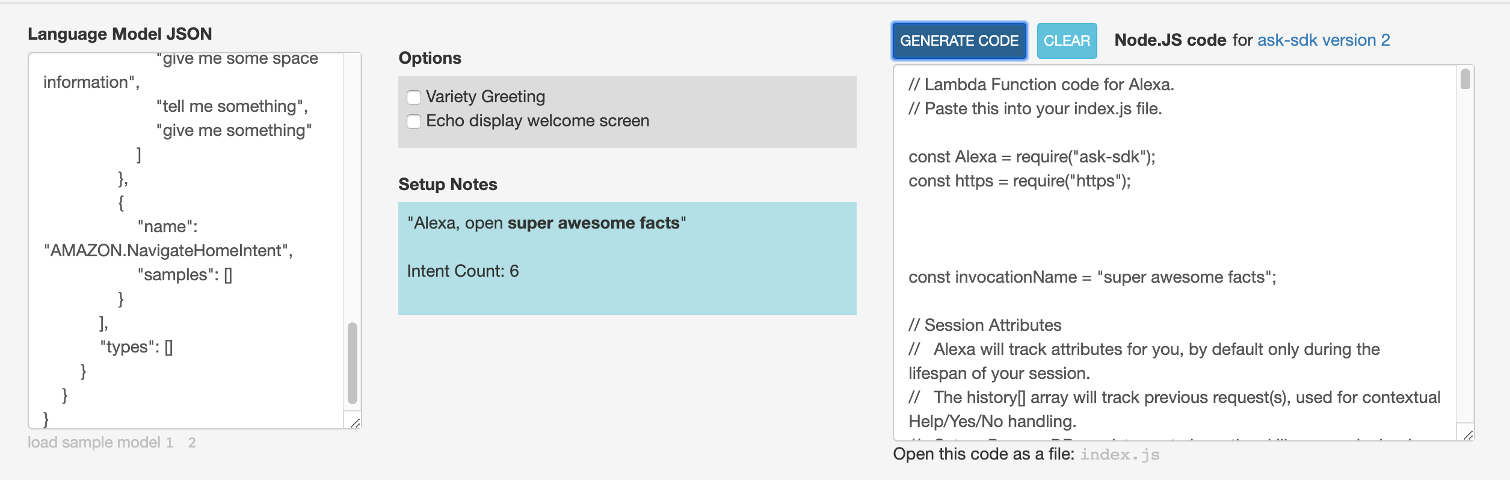
Task: Click the GENERATE CODE button
Action: [x=959, y=41]
